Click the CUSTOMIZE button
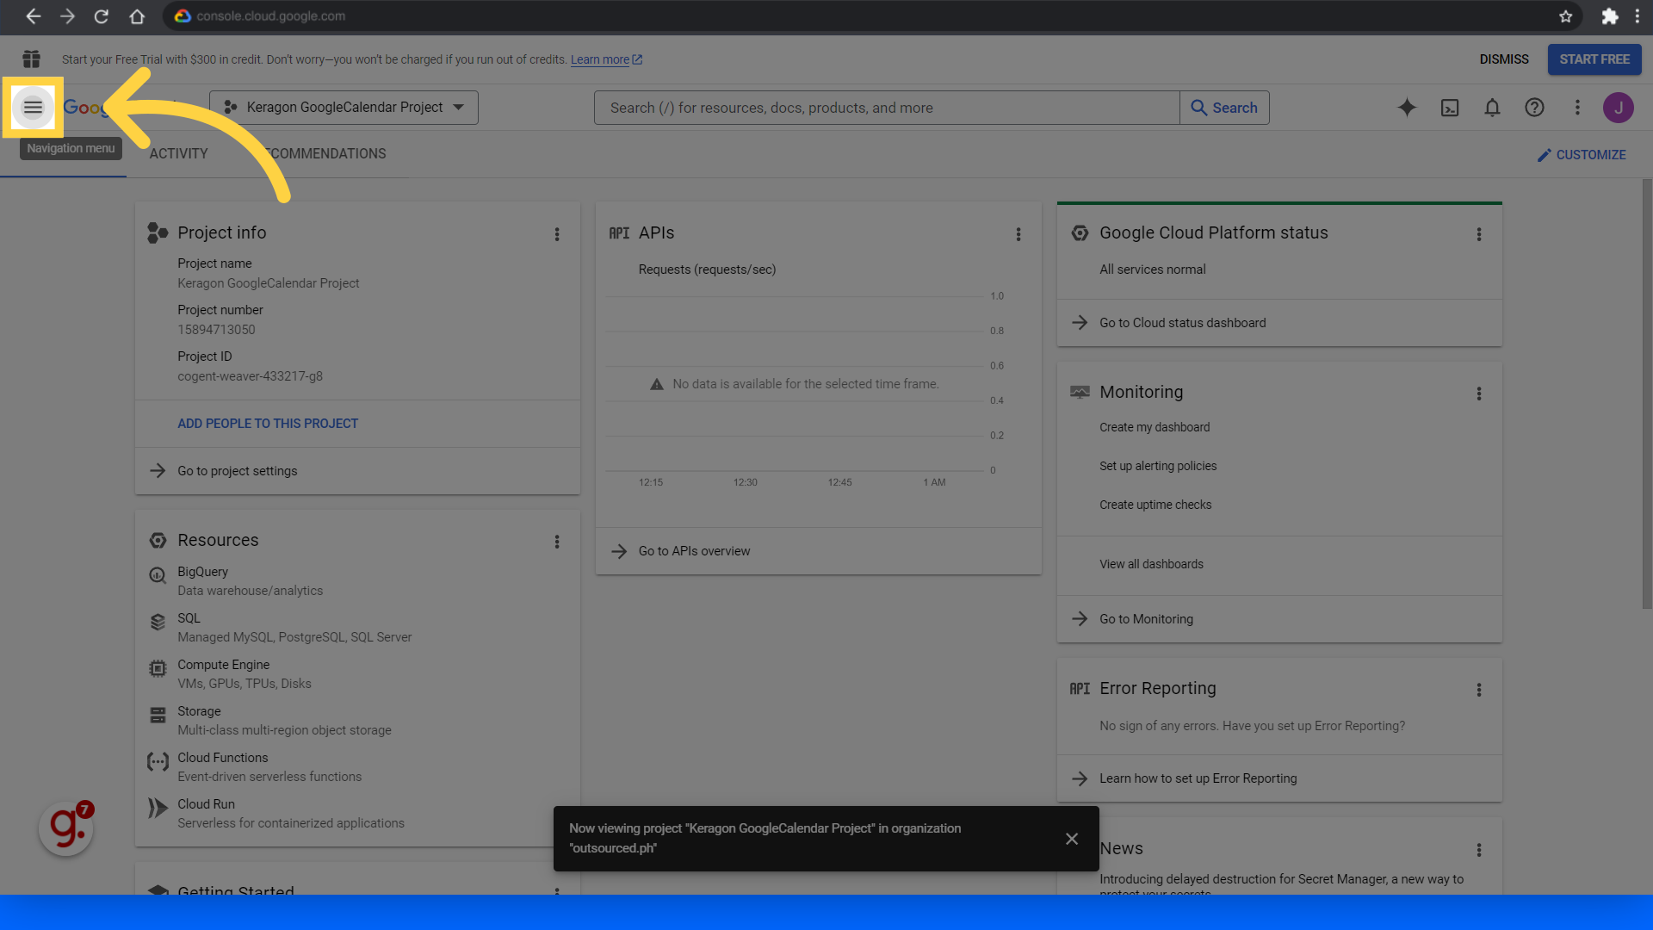The width and height of the screenshot is (1653, 930). tap(1582, 155)
